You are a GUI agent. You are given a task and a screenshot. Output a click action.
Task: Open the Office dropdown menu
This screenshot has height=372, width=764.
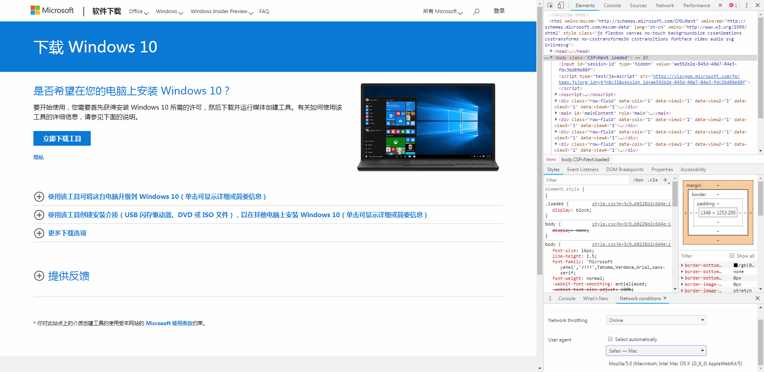[138, 12]
